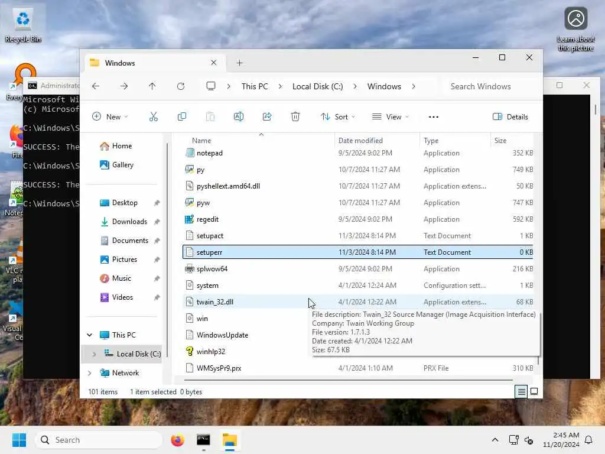The height and width of the screenshot is (454, 605).
Task: Add a new tab with plus button
Action: 240,63
